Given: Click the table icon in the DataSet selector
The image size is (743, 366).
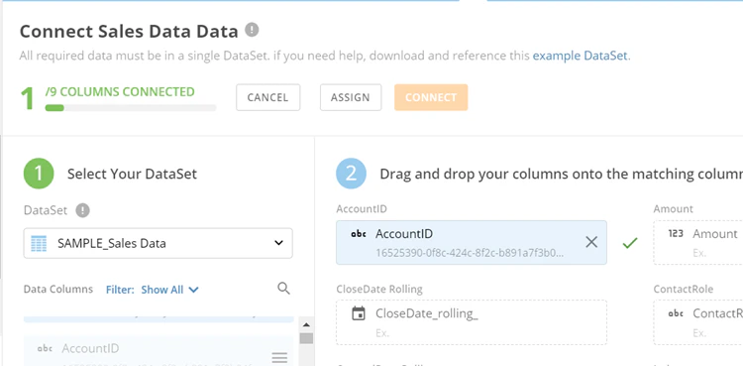Looking at the screenshot, I should [39, 244].
